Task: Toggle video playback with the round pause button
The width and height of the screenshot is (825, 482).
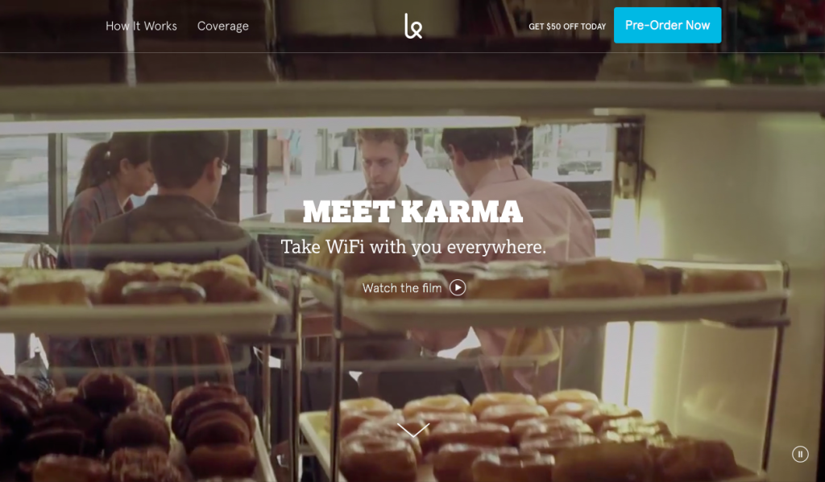Action: (800, 454)
